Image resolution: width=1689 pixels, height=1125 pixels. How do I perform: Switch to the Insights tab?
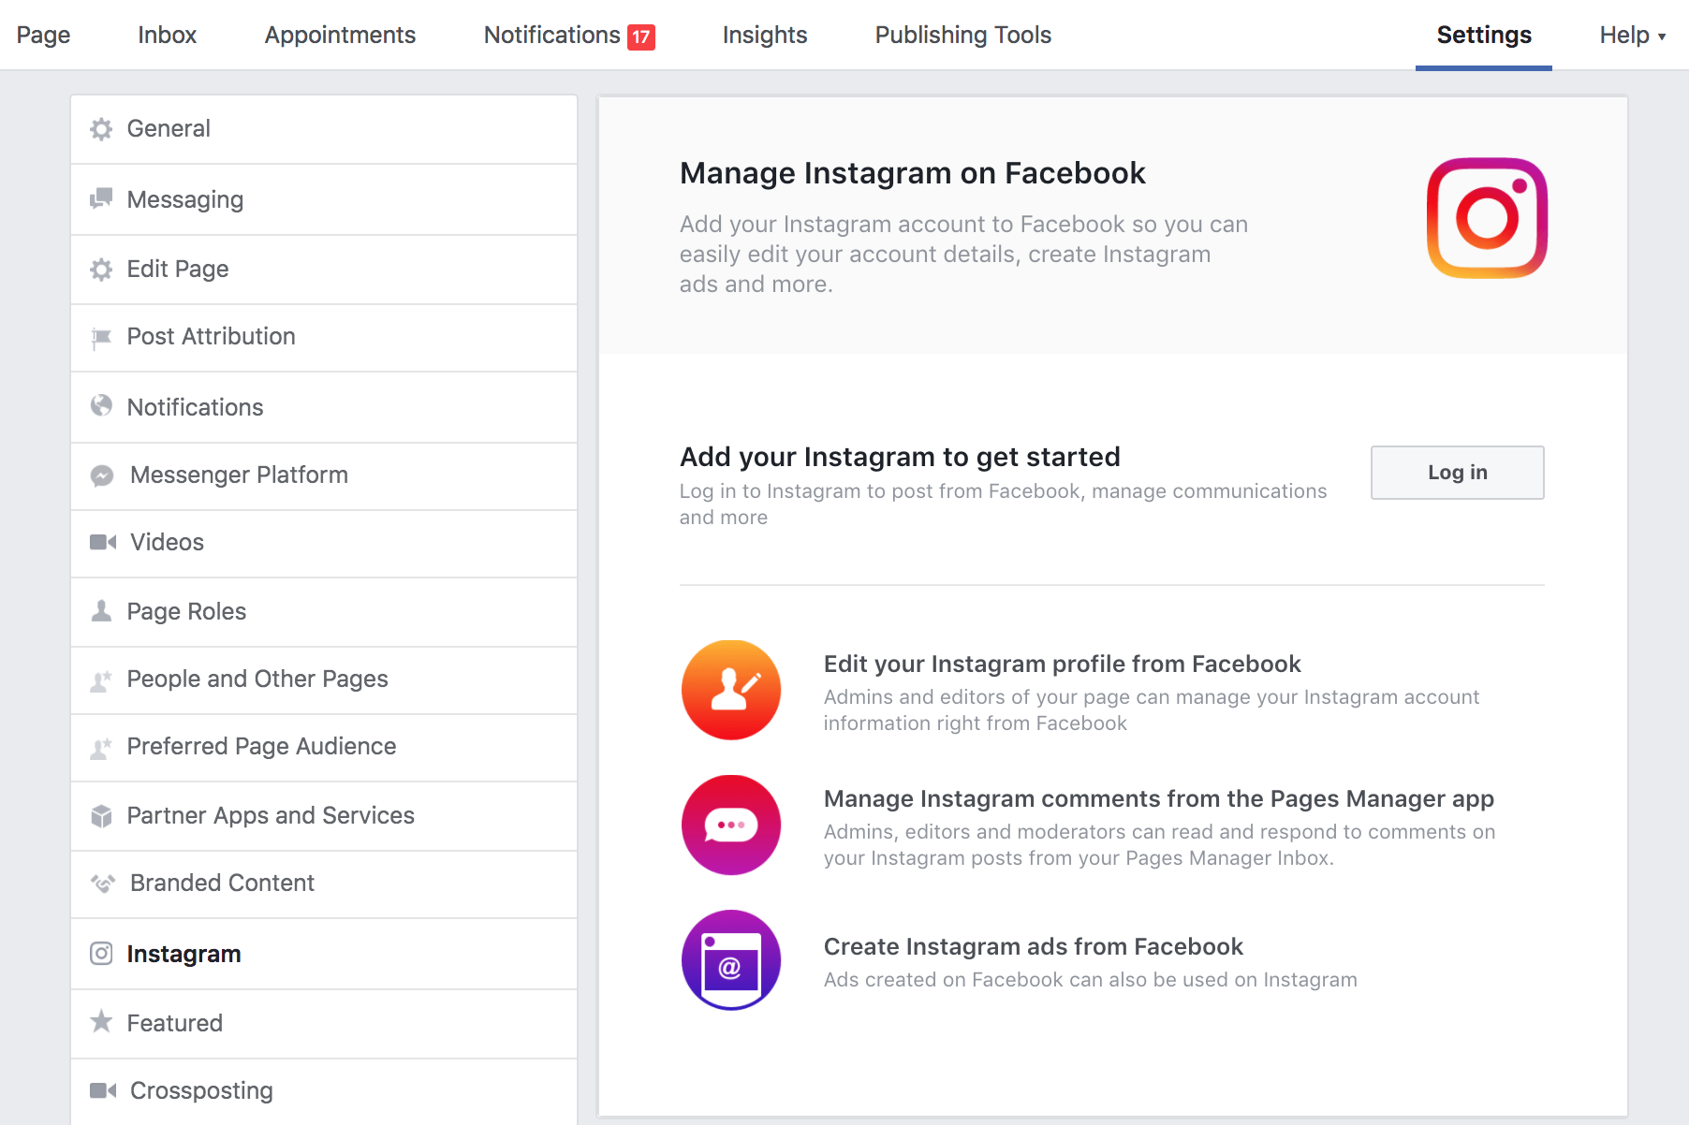(x=764, y=36)
